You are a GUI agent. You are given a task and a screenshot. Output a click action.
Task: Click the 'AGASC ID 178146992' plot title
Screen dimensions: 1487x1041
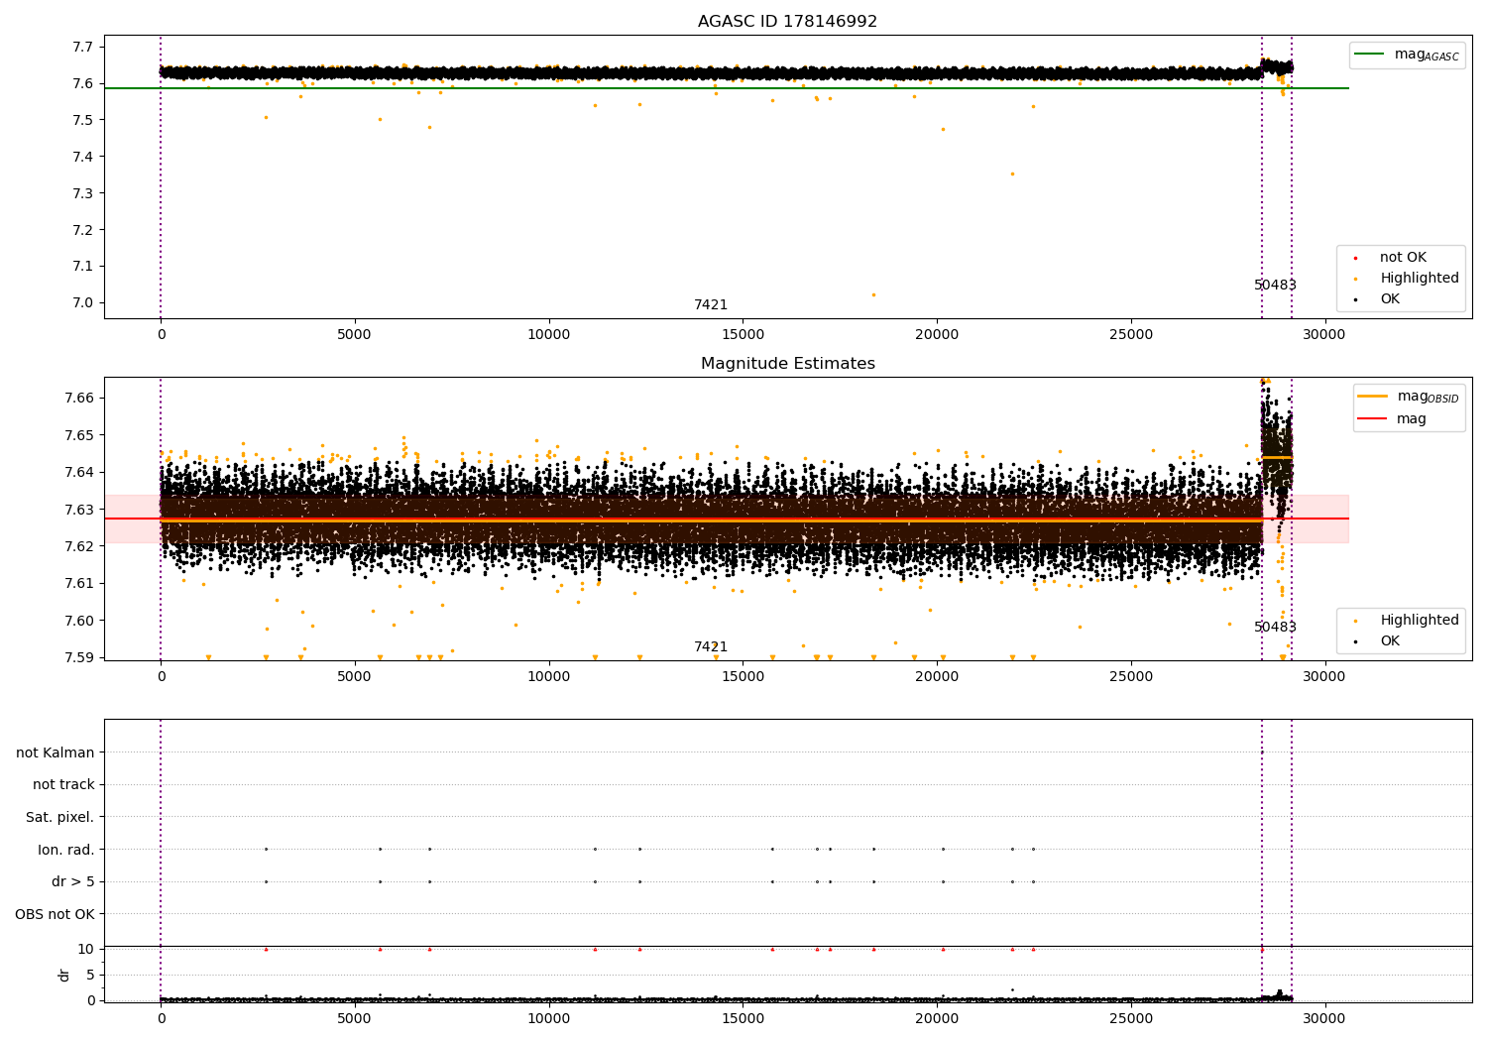pos(787,22)
